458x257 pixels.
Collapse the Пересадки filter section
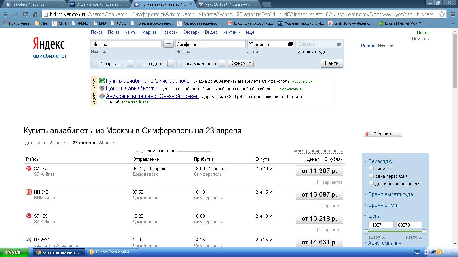(381, 161)
